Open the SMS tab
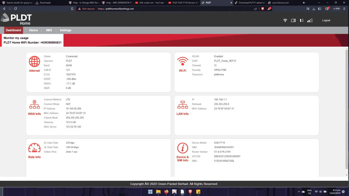The width and height of the screenshot is (349, 196). 49,30
